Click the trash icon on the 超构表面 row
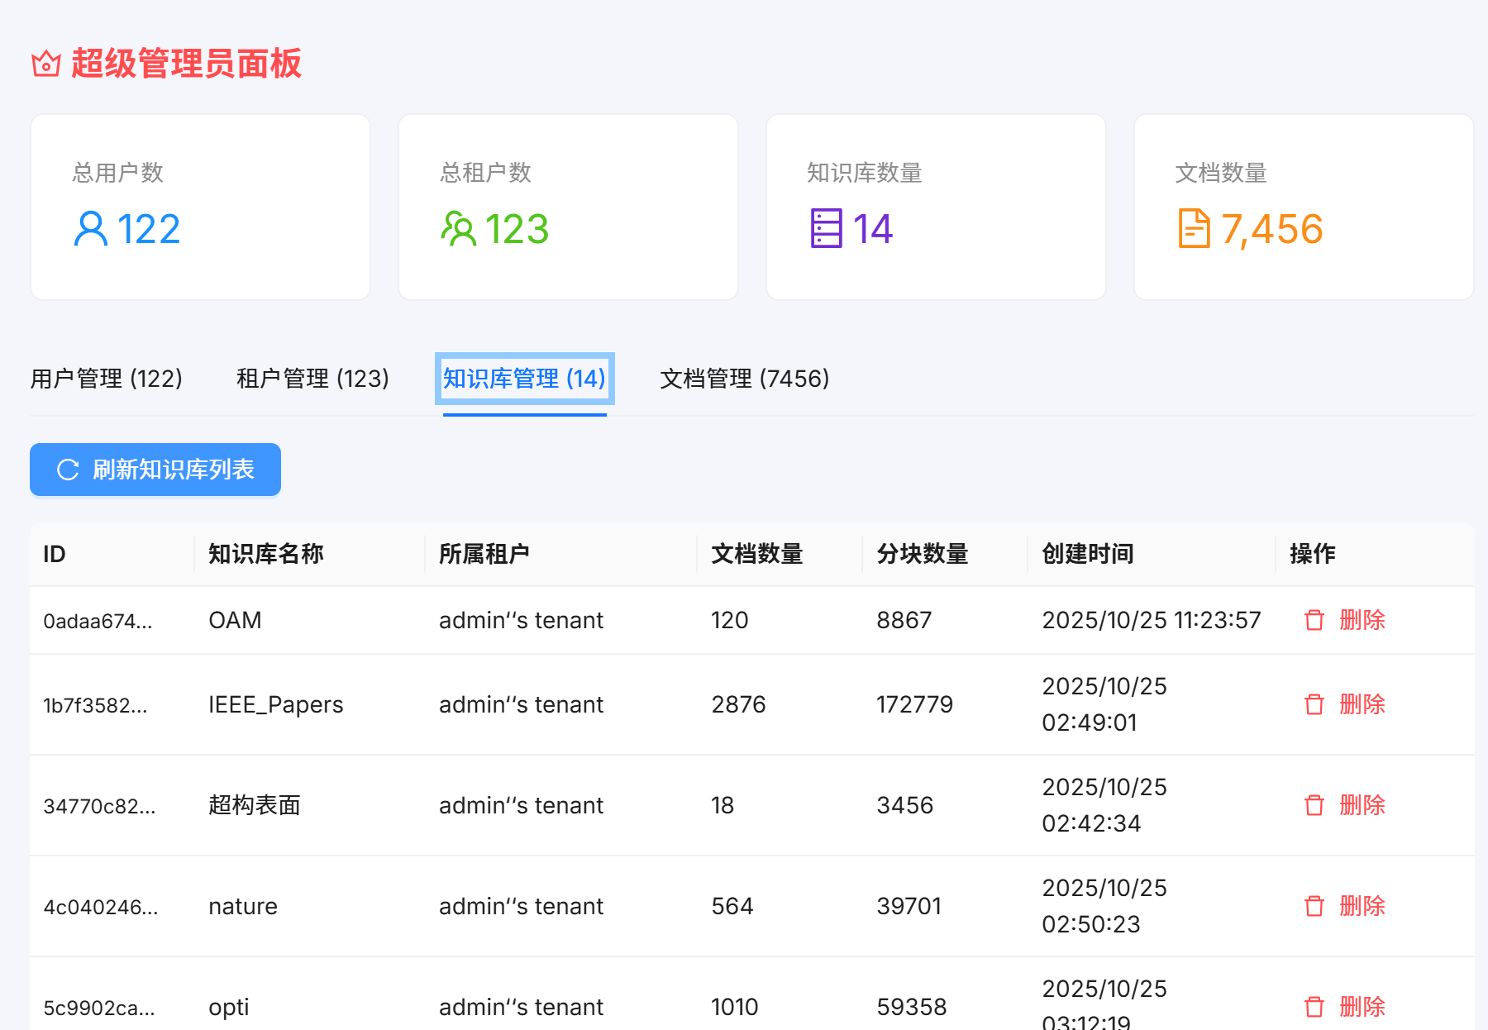The image size is (1488, 1030). tap(1314, 805)
